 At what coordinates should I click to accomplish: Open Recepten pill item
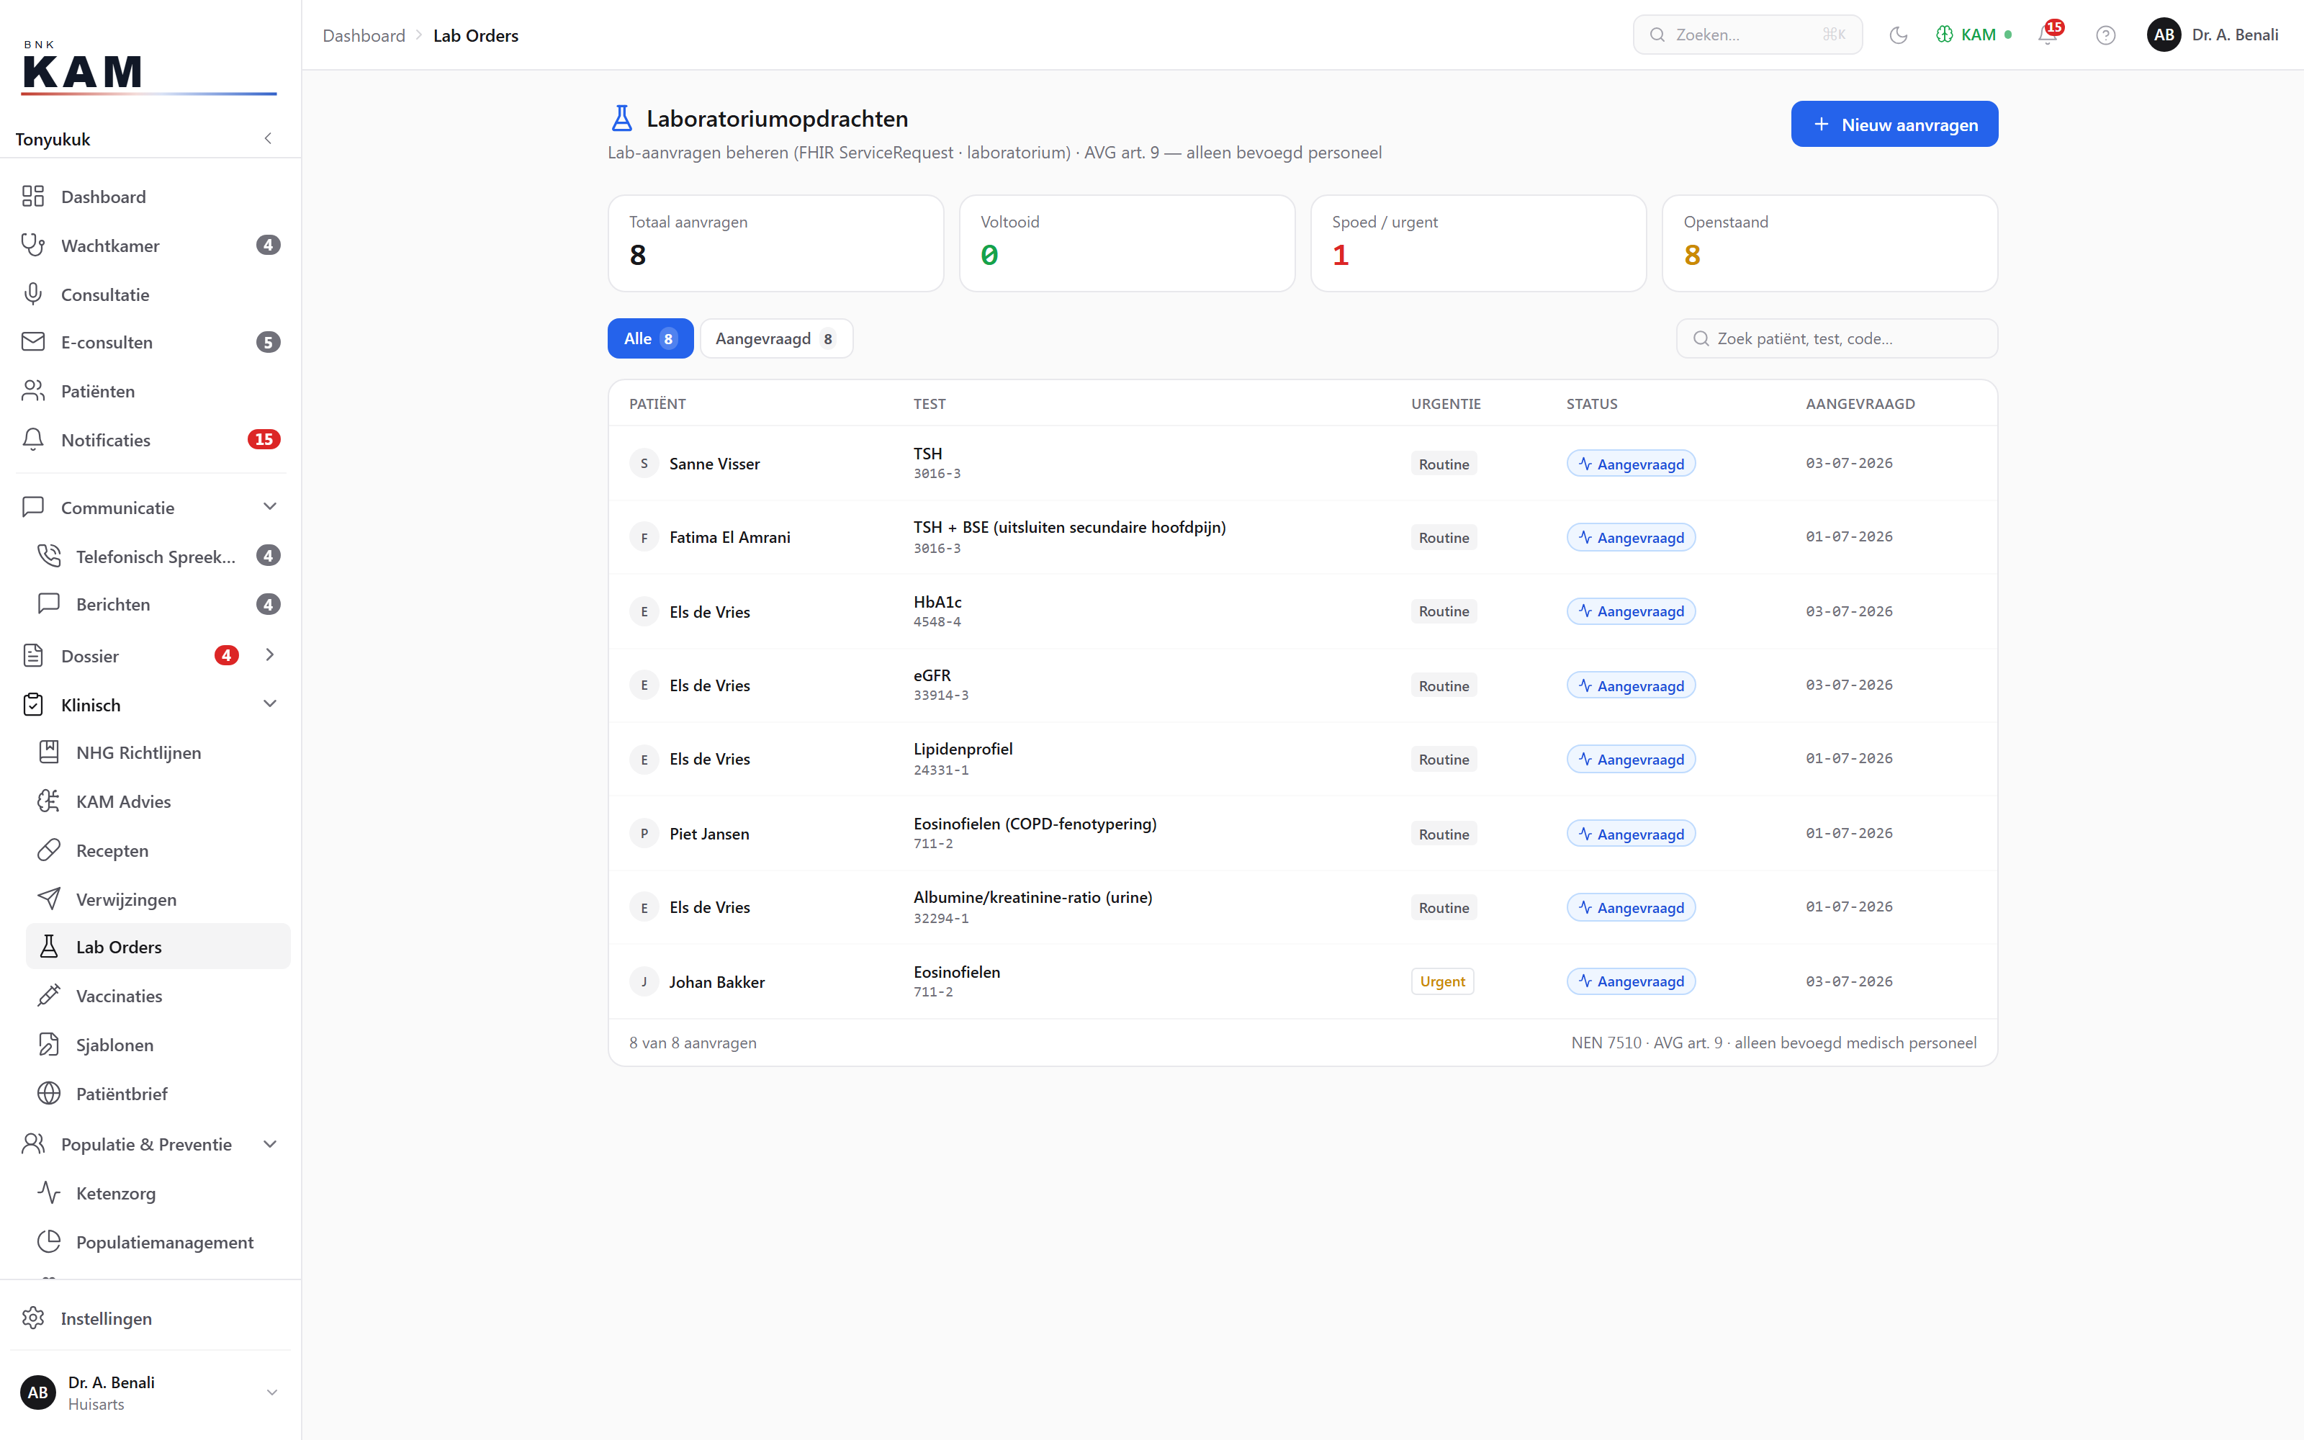point(158,850)
